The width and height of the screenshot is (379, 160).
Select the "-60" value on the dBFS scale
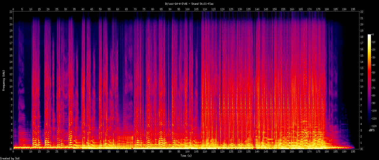coord(374,80)
